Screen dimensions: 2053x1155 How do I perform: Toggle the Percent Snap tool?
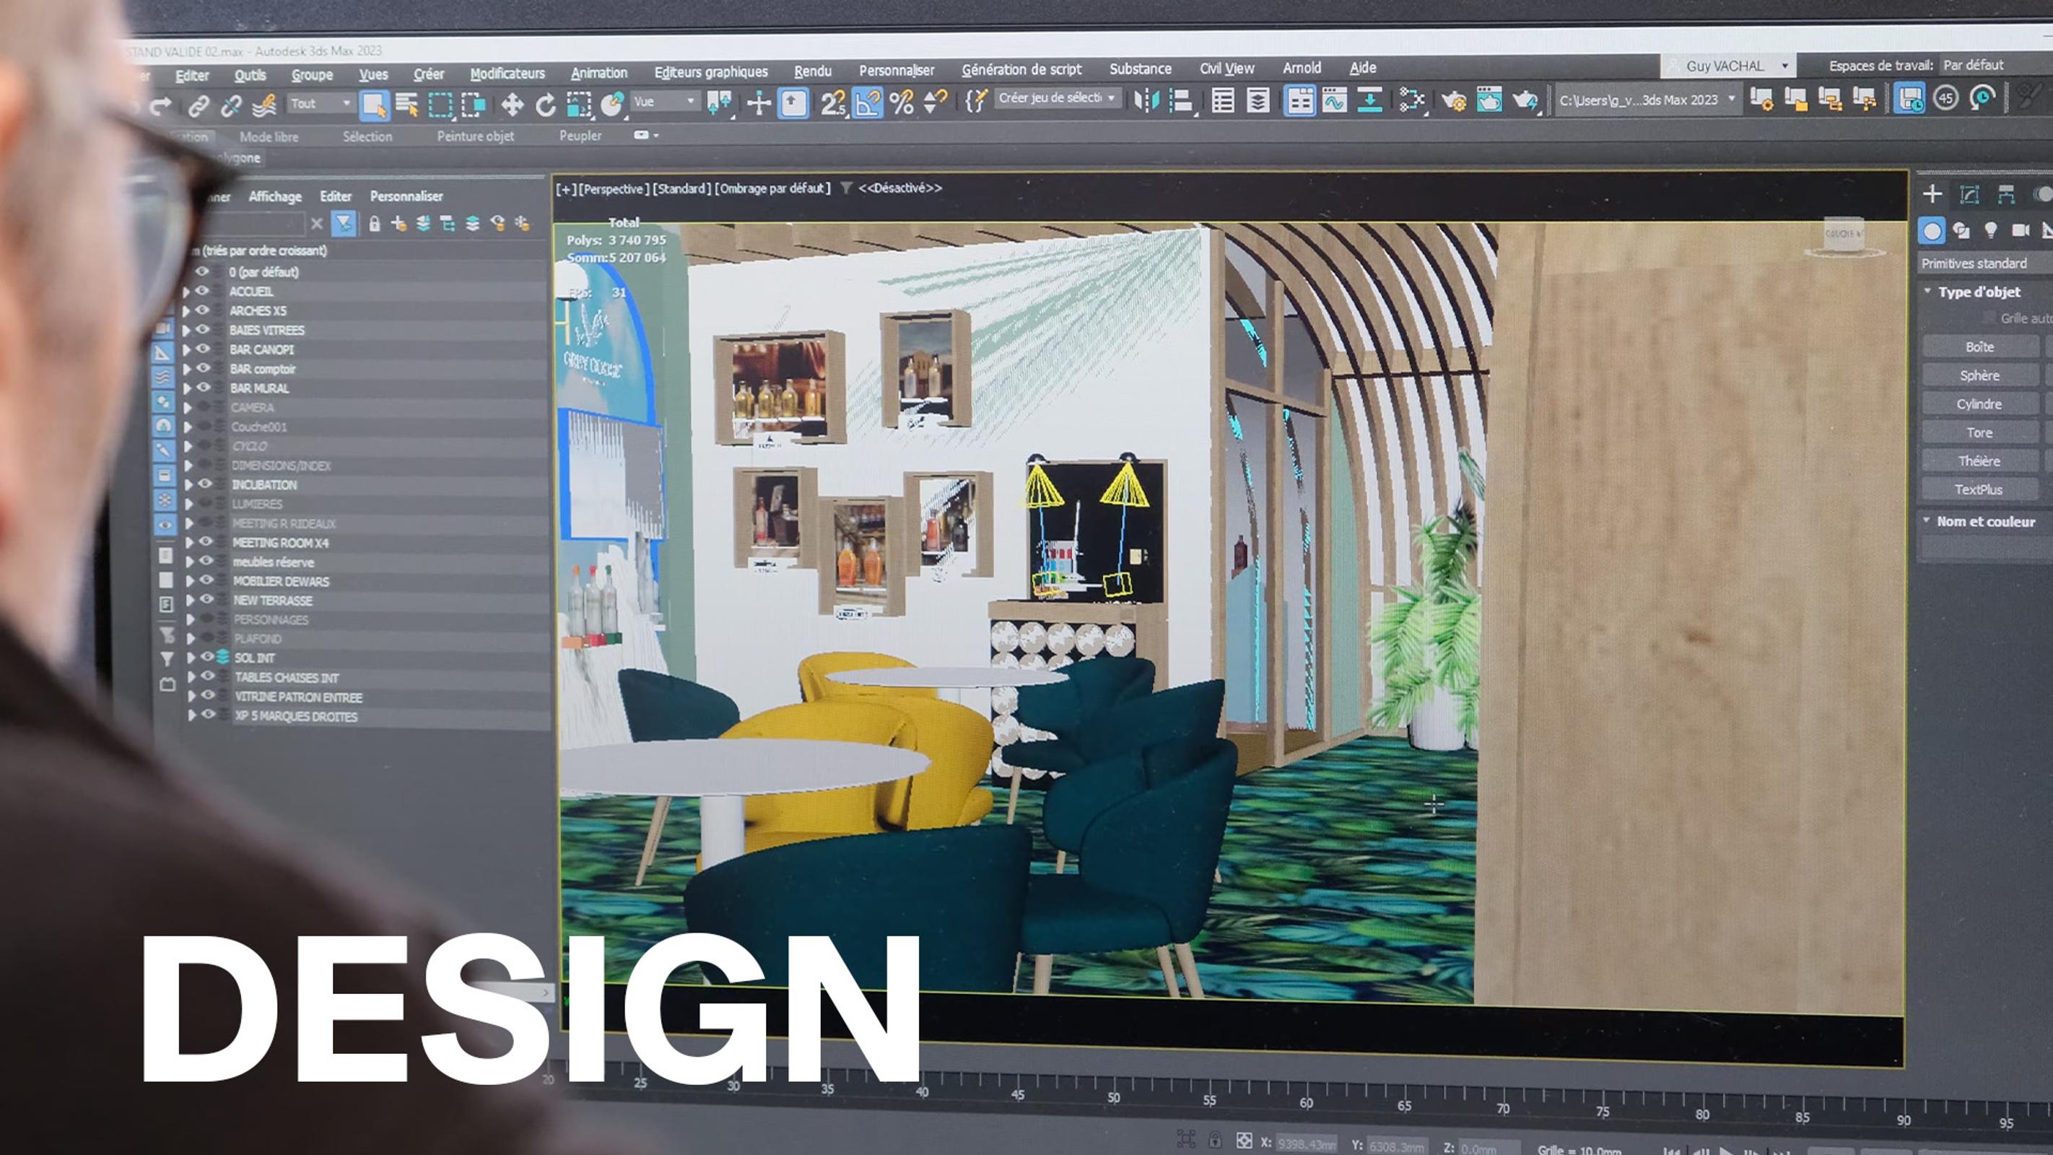click(x=902, y=103)
